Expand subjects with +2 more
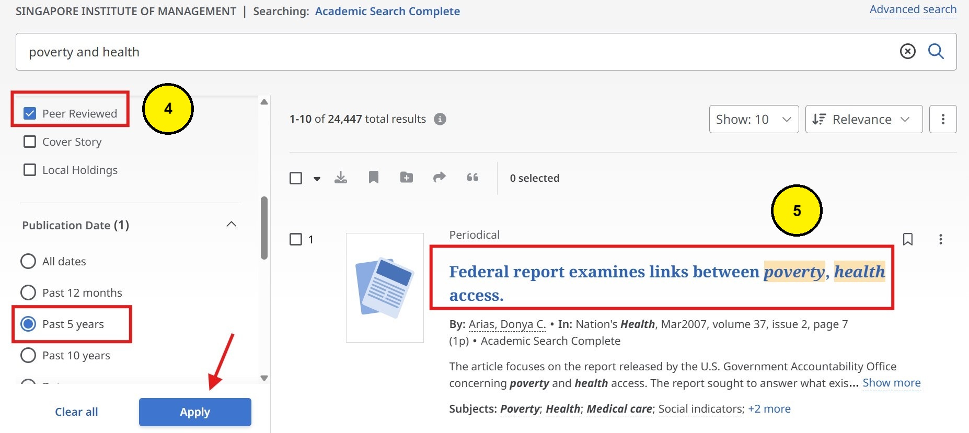The image size is (969, 433). (769, 409)
